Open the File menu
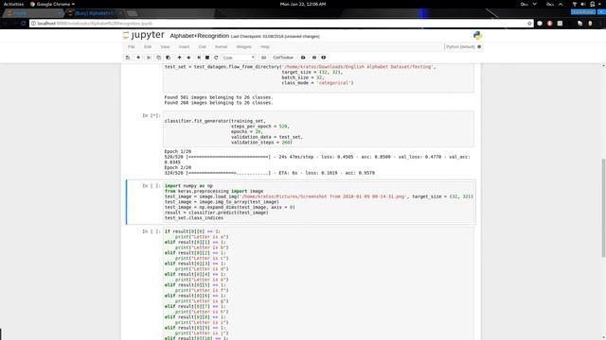This screenshot has width=606, height=340. (132, 46)
